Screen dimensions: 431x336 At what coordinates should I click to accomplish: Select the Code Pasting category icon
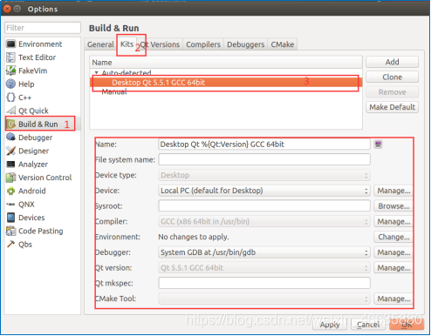[x=10, y=231]
